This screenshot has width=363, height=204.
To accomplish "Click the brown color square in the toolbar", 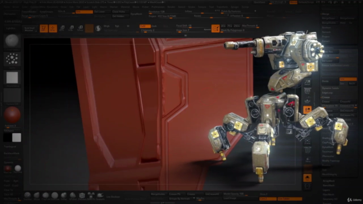I will tap(89, 28).
